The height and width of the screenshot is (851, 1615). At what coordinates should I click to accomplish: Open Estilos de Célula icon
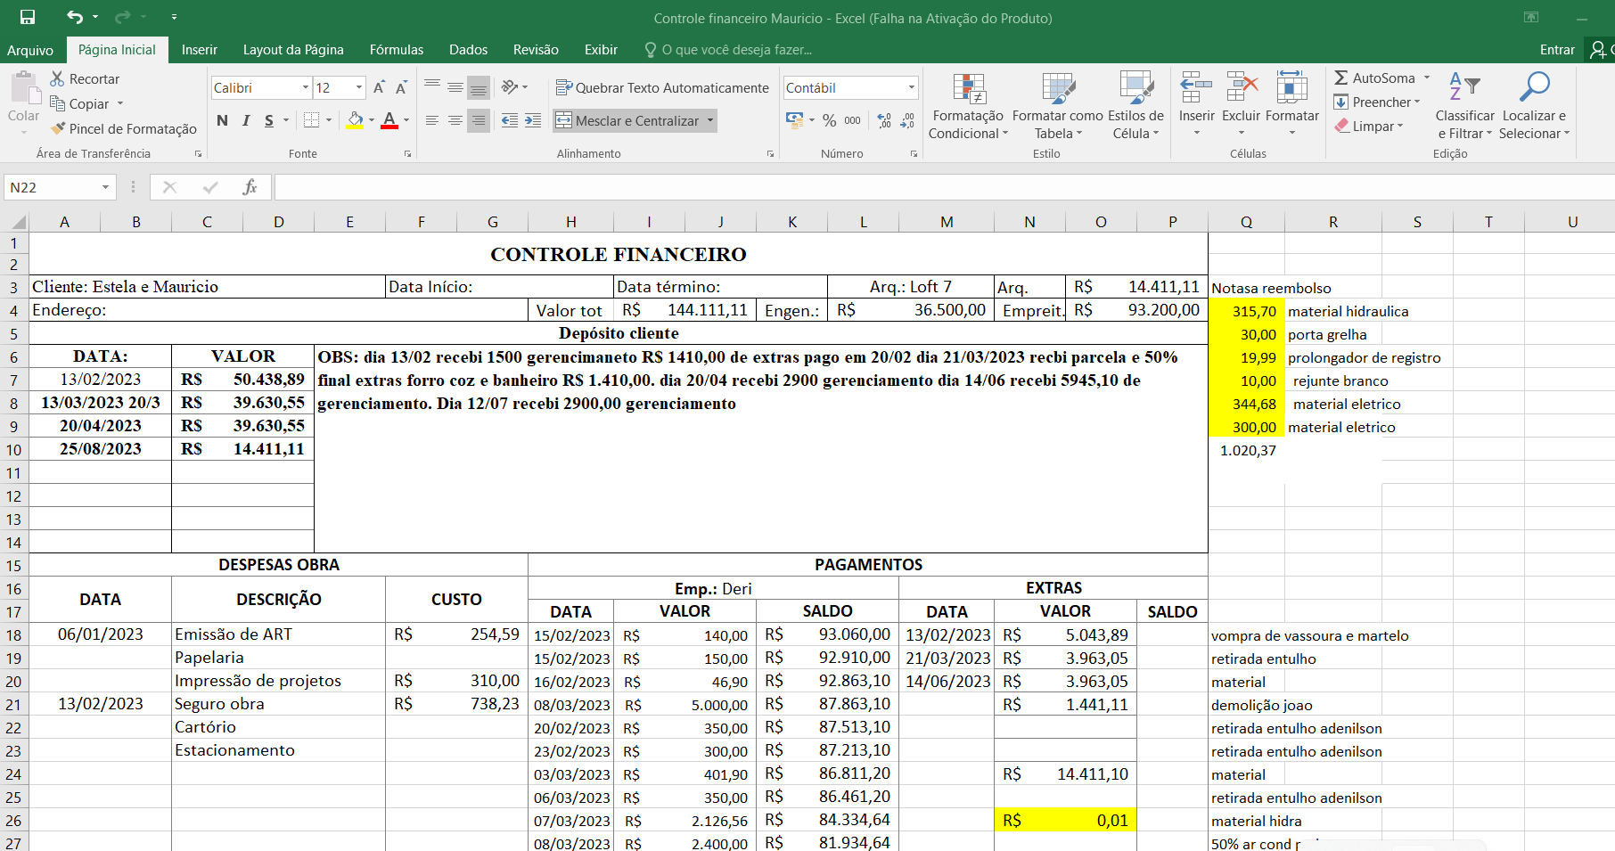(x=1136, y=89)
